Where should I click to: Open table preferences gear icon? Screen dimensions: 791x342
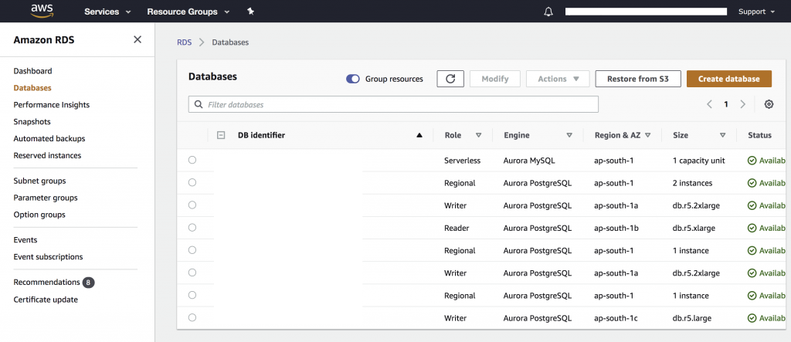pos(769,104)
